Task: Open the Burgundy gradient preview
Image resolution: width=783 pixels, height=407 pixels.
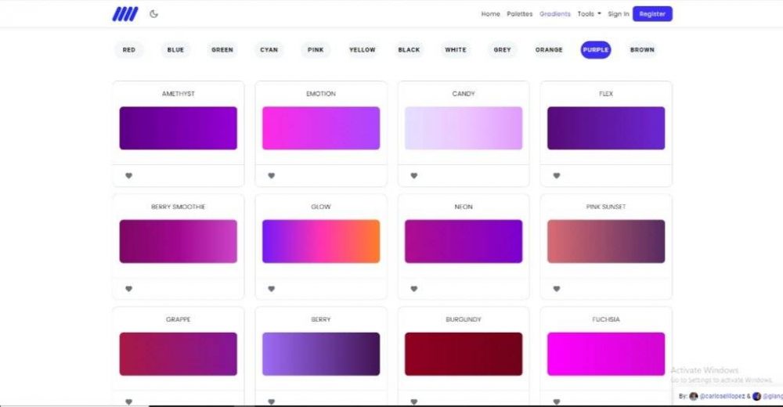Action: [464, 354]
